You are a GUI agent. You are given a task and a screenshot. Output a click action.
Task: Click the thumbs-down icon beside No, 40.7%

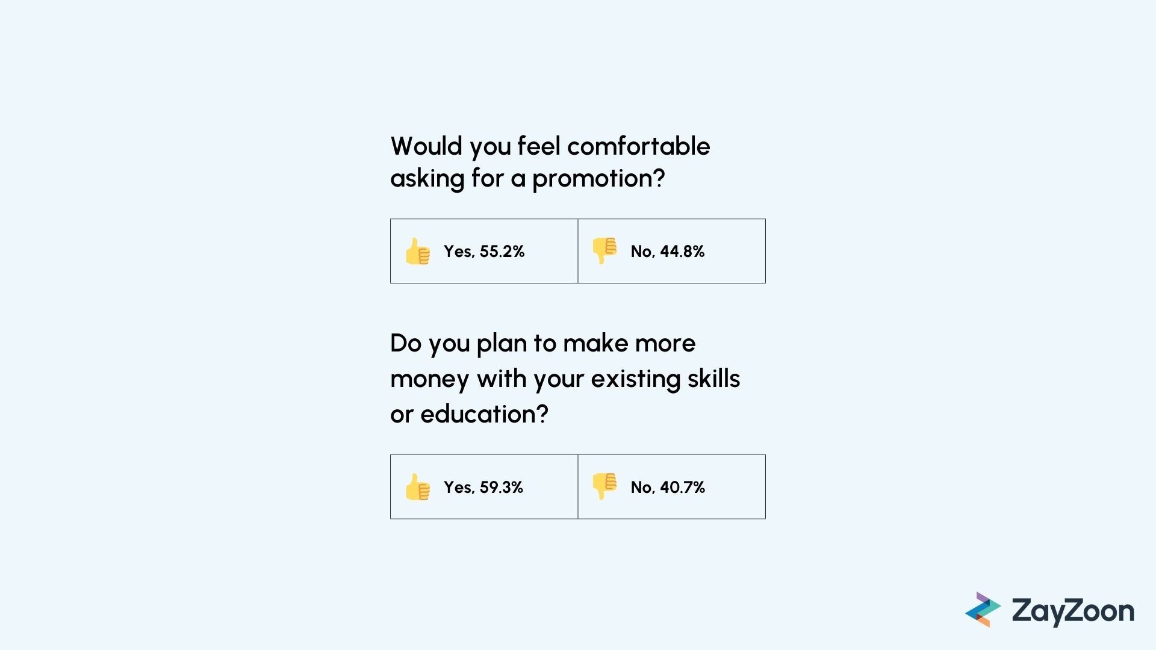point(604,486)
